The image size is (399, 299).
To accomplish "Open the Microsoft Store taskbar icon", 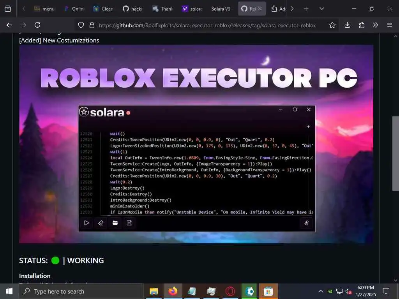I will [x=268, y=291].
